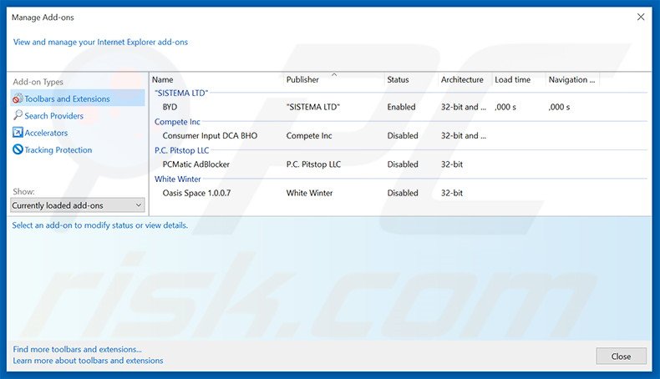Collapse the Compete Inc group header
This screenshot has height=379, width=660.
[177, 122]
